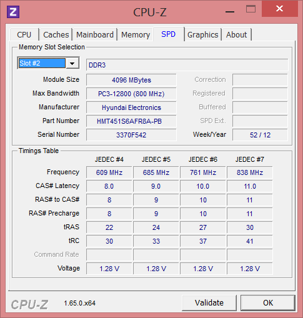Select the PC3-12800 (800 MHz) bandwidth value
303x318 pixels.
131,94
